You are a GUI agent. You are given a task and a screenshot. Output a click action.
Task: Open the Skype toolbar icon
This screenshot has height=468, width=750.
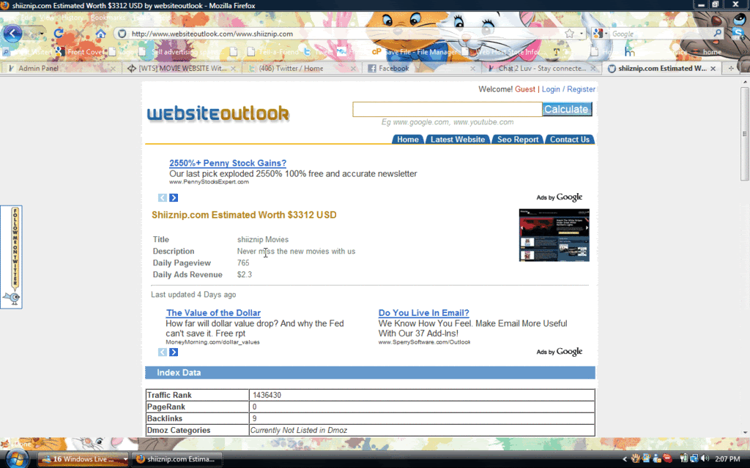(x=738, y=34)
